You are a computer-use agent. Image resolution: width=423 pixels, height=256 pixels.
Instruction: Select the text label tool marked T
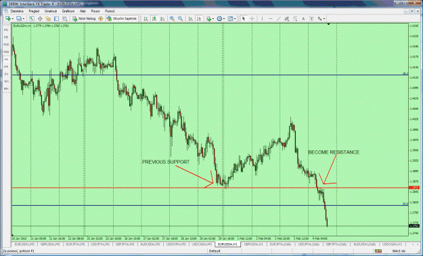point(311,19)
